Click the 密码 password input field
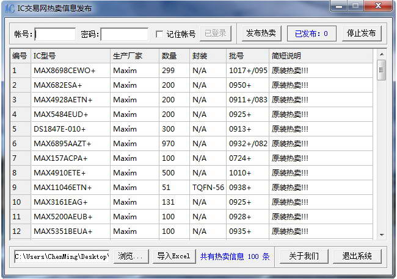This screenshot has height=279, width=397. 125,34
